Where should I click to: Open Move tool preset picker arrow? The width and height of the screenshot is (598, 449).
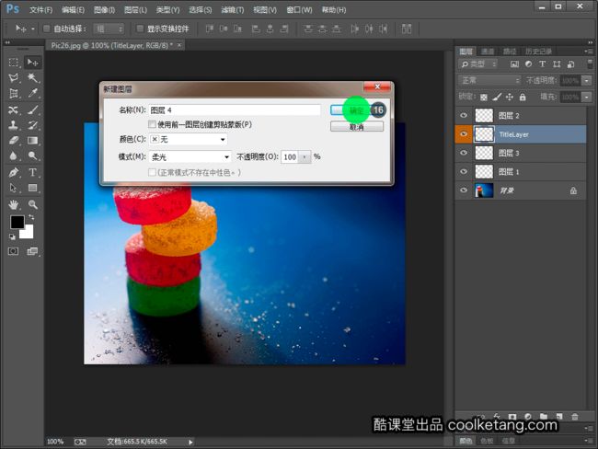coord(33,29)
